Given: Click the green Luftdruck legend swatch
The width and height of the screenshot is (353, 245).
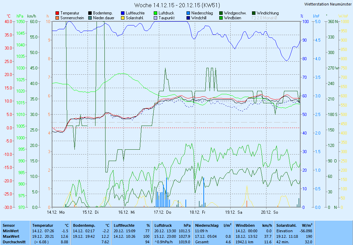Looking at the screenshot, I should [x=155, y=13].
